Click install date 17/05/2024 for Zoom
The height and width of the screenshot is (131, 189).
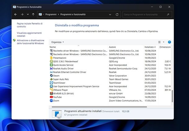tap(150, 101)
